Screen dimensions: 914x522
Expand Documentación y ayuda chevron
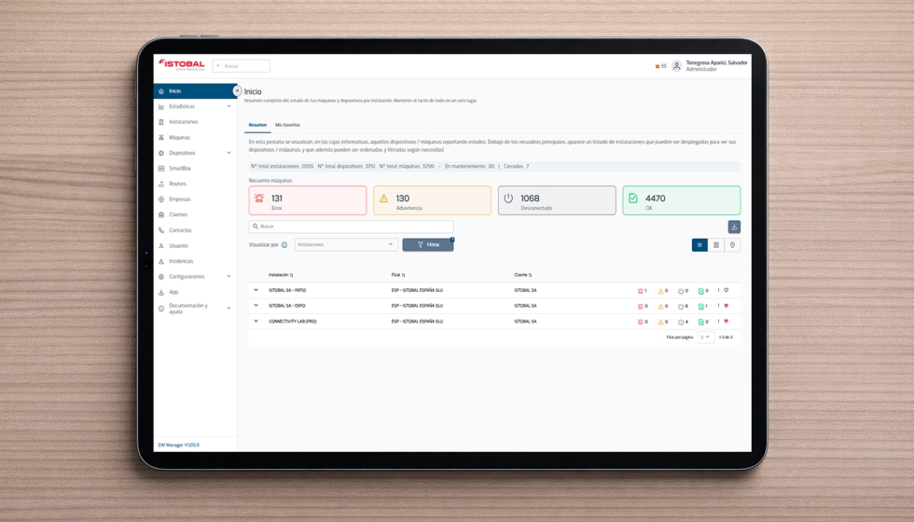[228, 309]
